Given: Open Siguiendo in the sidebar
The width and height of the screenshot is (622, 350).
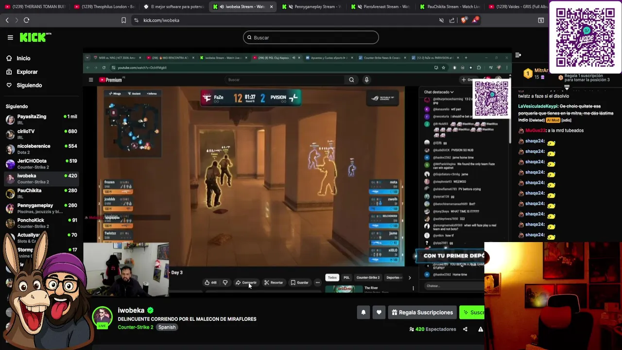Looking at the screenshot, I should [29, 85].
